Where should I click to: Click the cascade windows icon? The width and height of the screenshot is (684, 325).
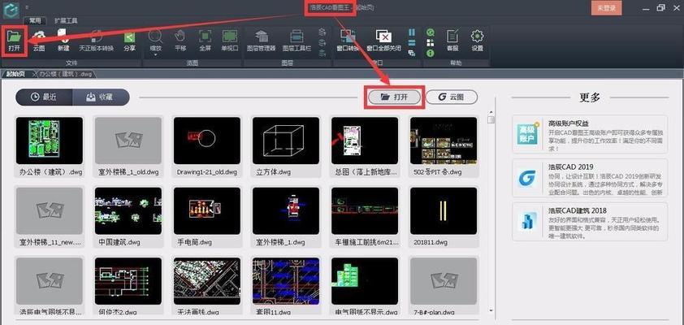tap(412, 53)
